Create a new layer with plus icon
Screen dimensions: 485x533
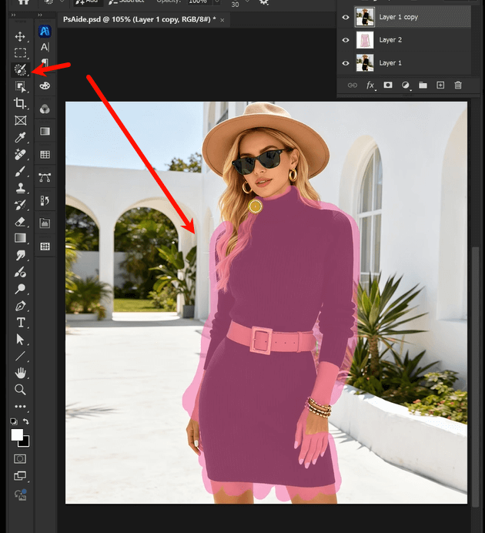pos(440,85)
